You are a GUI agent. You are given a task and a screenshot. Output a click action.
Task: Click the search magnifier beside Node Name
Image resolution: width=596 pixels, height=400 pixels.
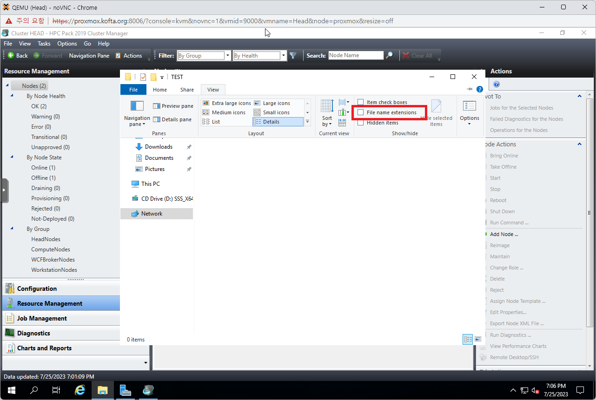pyautogui.click(x=390, y=56)
